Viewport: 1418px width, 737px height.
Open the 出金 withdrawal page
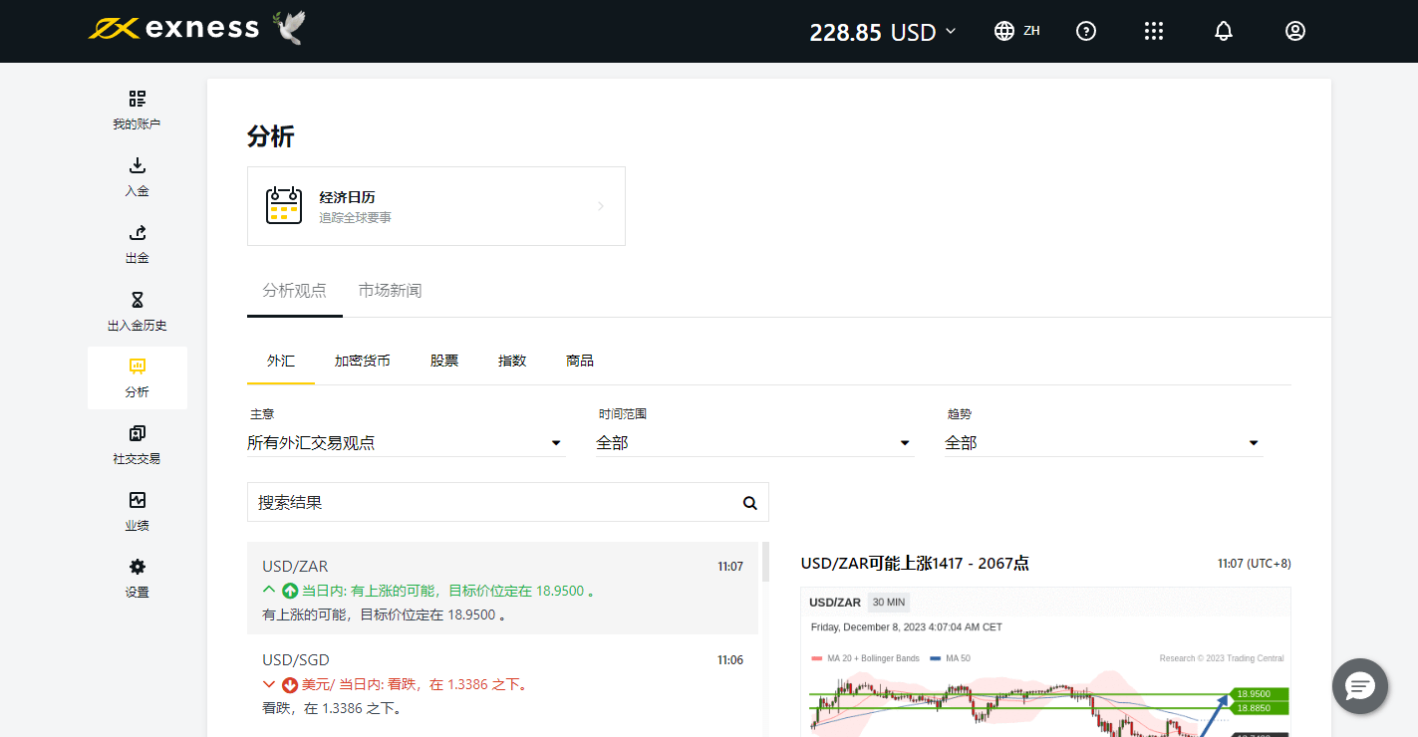[x=137, y=243]
